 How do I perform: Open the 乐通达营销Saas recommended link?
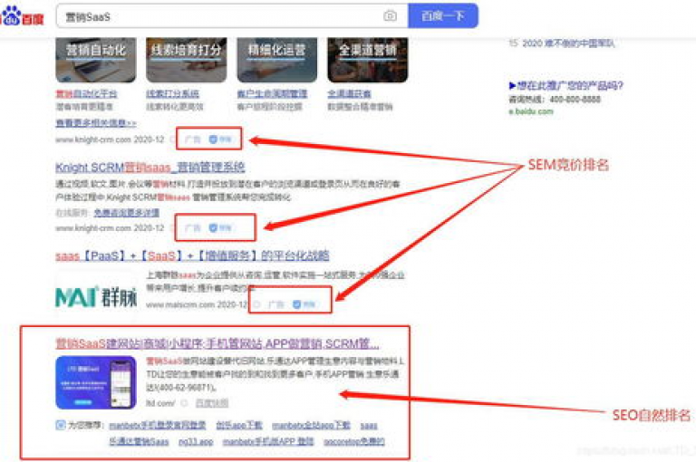tap(139, 441)
